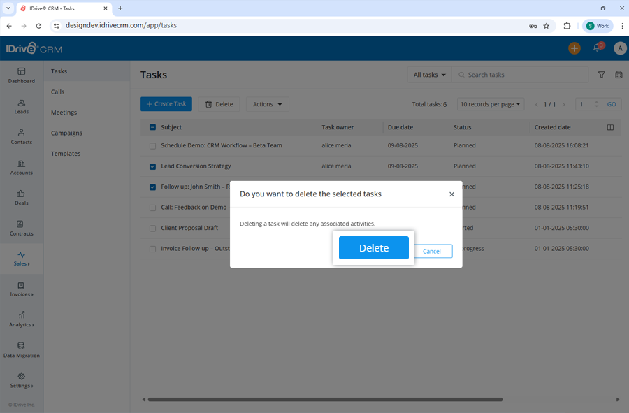Viewport: 629px width, 413px height.
Task: Uncheck the Lead Conversion Strategy task
Action: tap(152, 166)
